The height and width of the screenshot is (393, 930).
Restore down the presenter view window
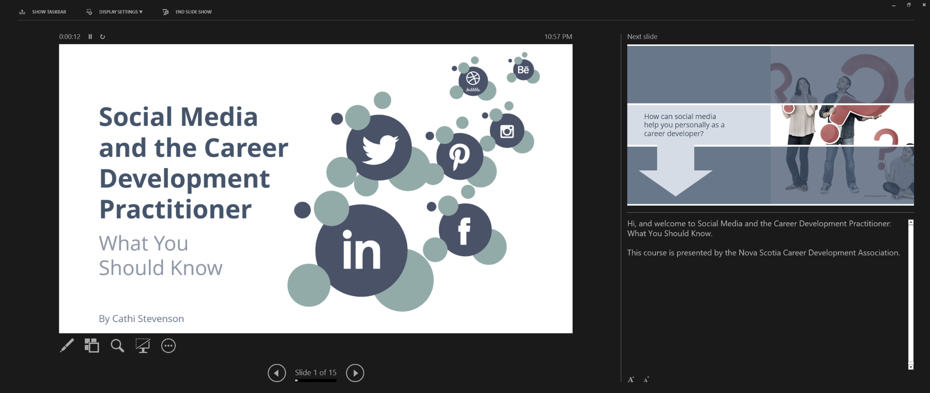(x=909, y=5)
